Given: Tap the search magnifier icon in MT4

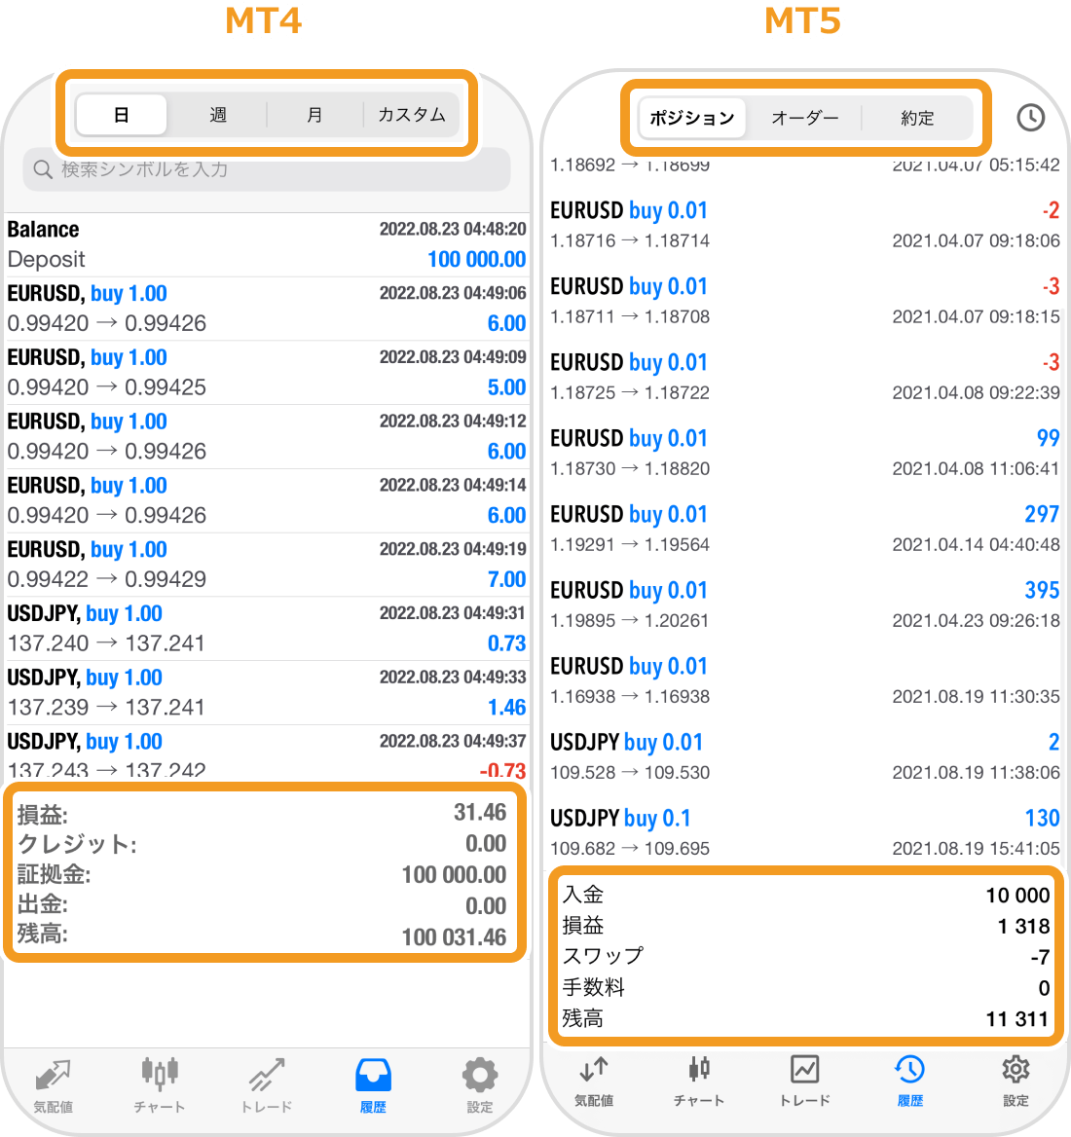Looking at the screenshot, I should (43, 169).
